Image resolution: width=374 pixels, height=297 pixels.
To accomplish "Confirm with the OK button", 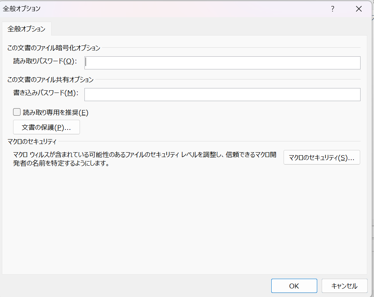I will (x=294, y=286).
